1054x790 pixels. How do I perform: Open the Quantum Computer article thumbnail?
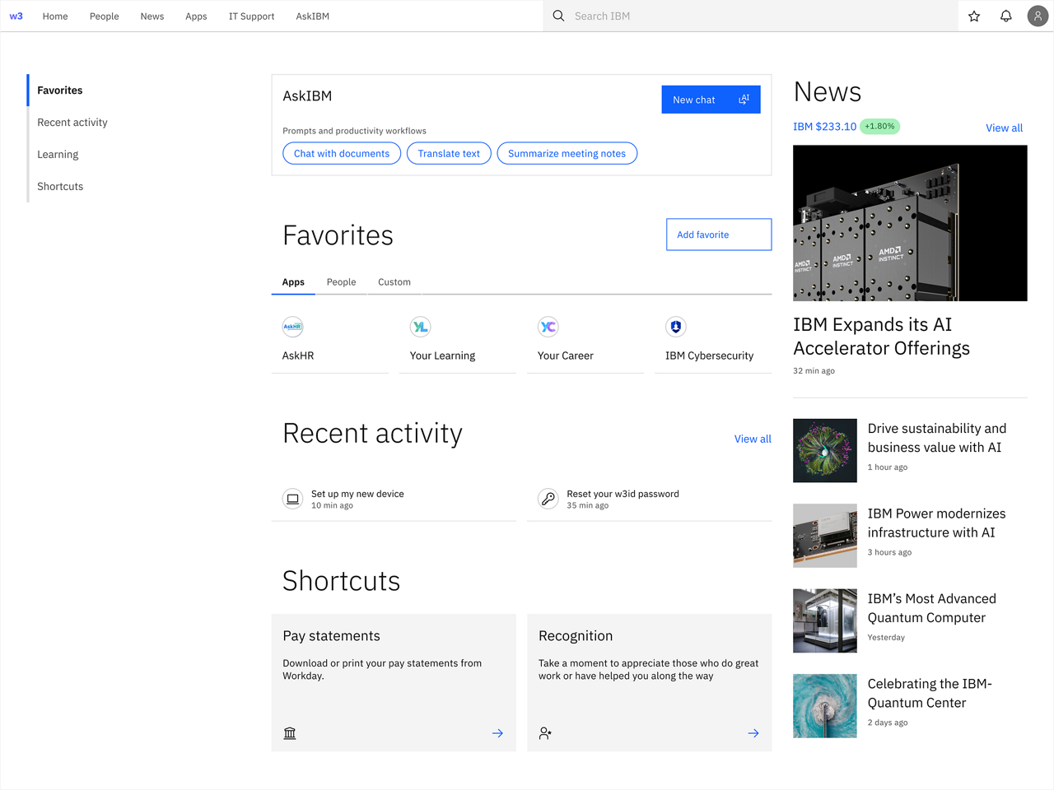click(825, 620)
